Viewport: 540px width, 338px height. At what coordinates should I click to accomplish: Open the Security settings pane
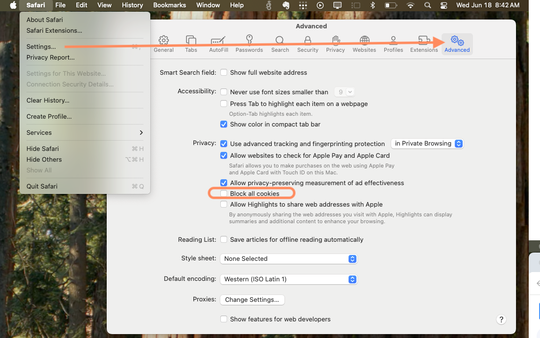point(307,44)
